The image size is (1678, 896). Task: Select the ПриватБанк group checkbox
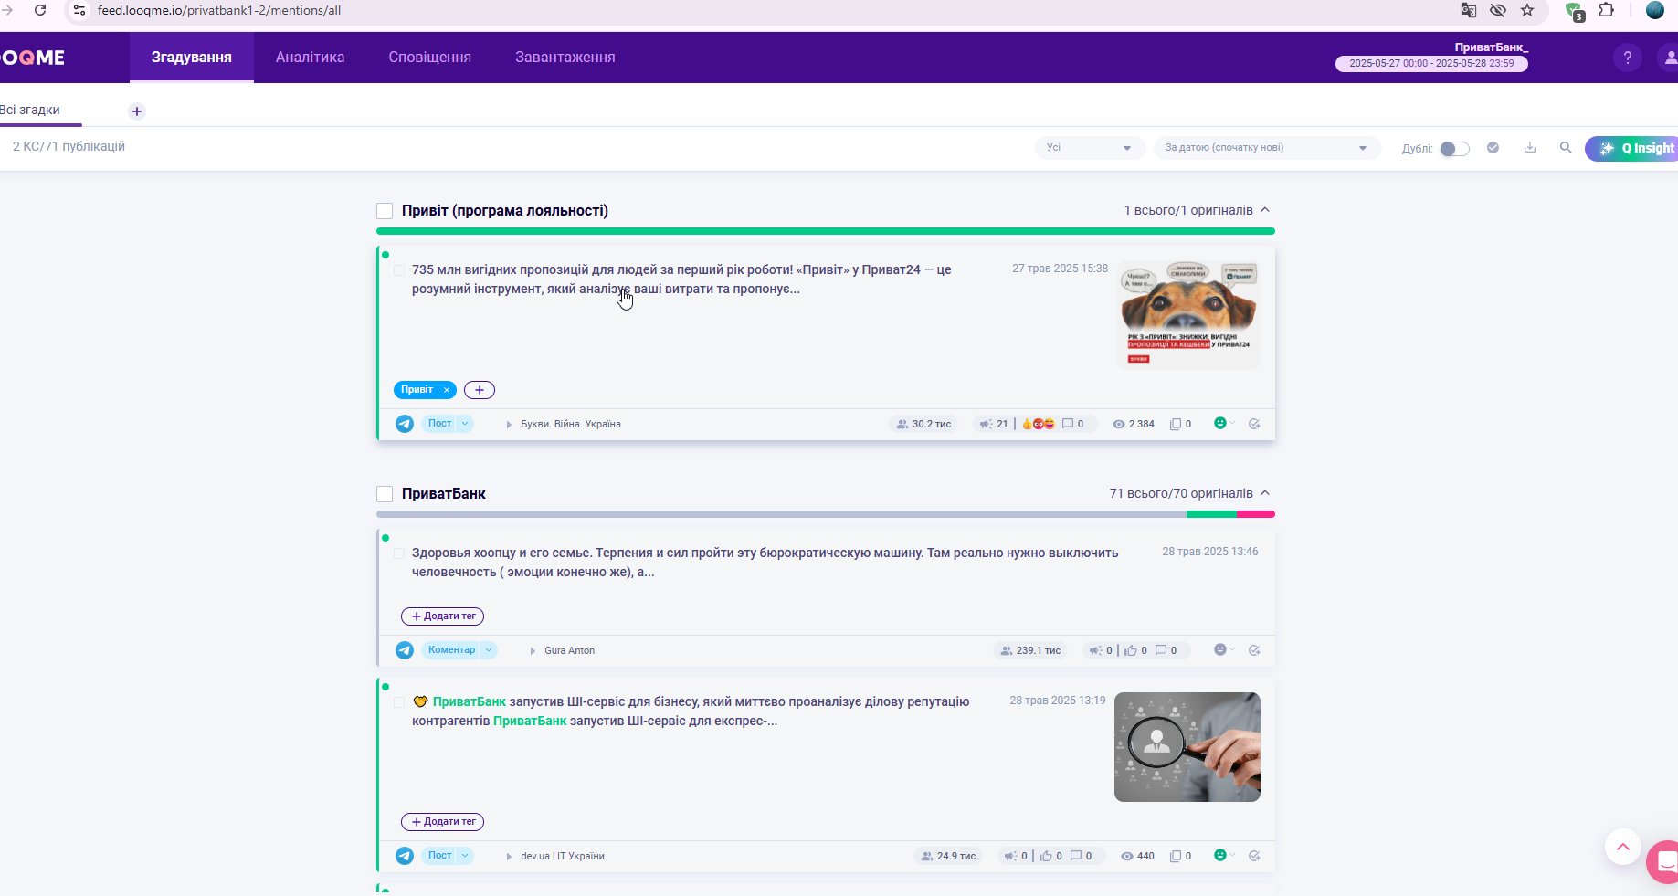[385, 494]
